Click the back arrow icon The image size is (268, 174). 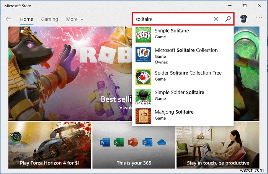pos(8,19)
